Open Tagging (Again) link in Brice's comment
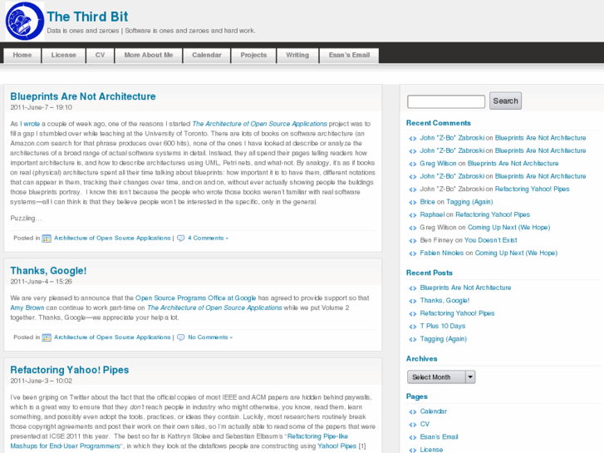This screenshot has height=453, width=604. point(469,202)
